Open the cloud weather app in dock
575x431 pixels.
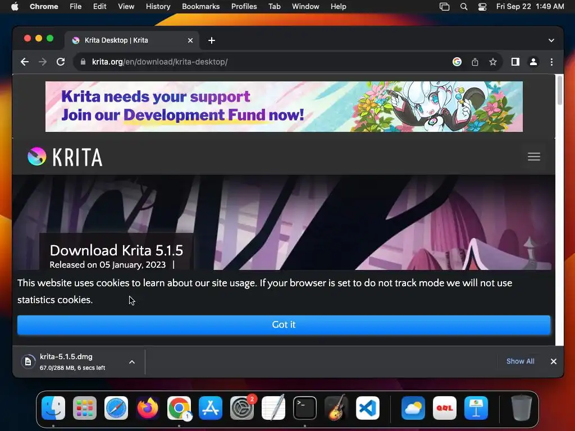[x=413, y=408]
